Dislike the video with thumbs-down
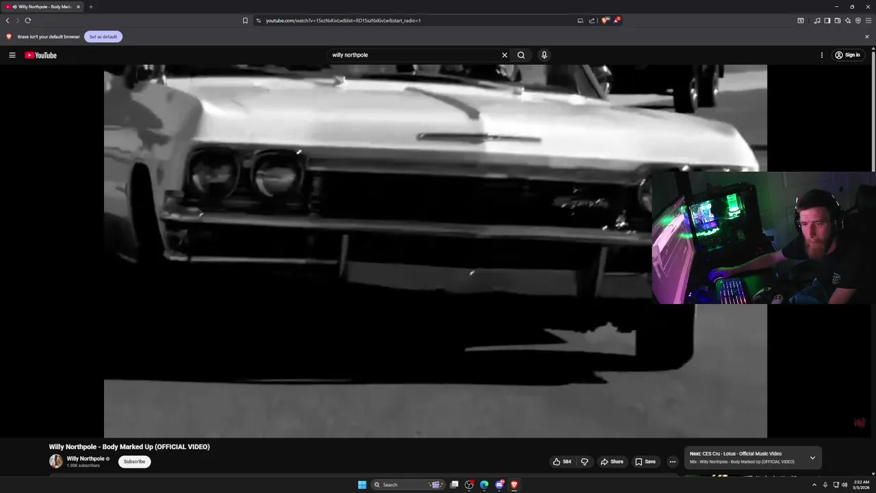This screenshot has height=493, width=876. (584, 462)
